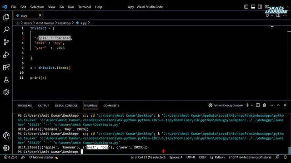291x163 pixels.
Task: Open the Selection menu
Action: [x=37, y=7]
